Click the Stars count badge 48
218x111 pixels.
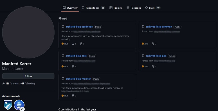158,8
